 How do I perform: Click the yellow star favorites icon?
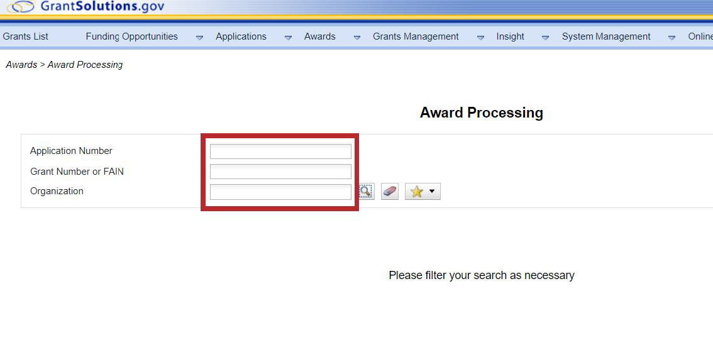pos(416,192)
